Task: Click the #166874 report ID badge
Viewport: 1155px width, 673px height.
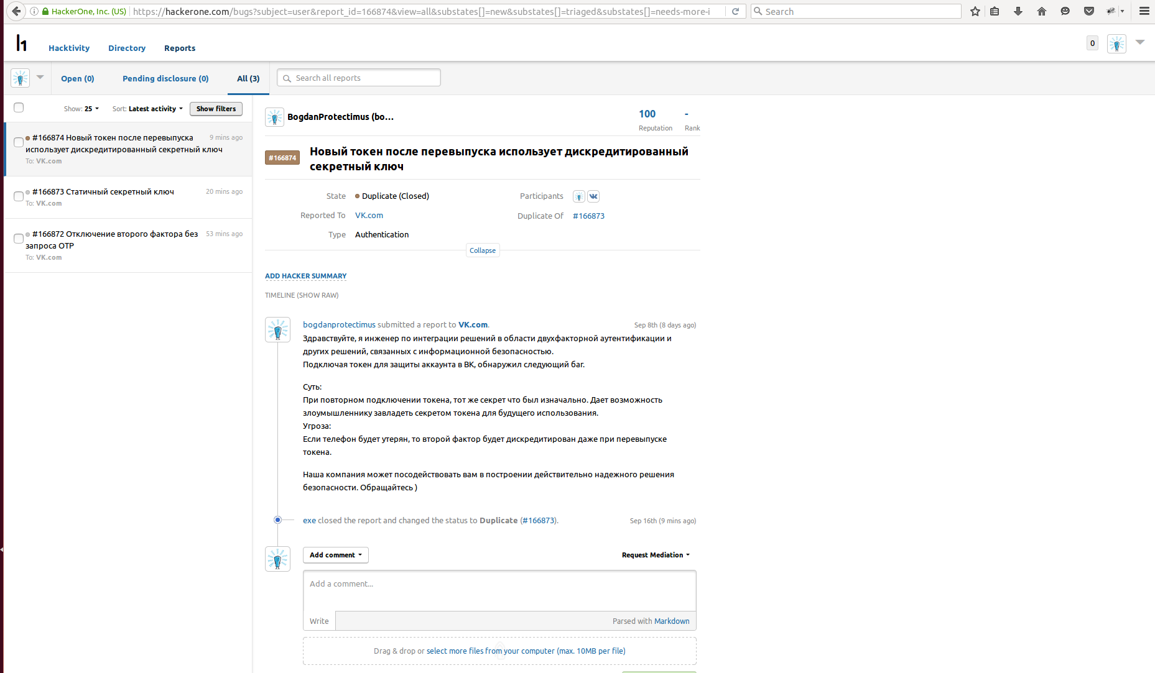Action: coord(282,158)
